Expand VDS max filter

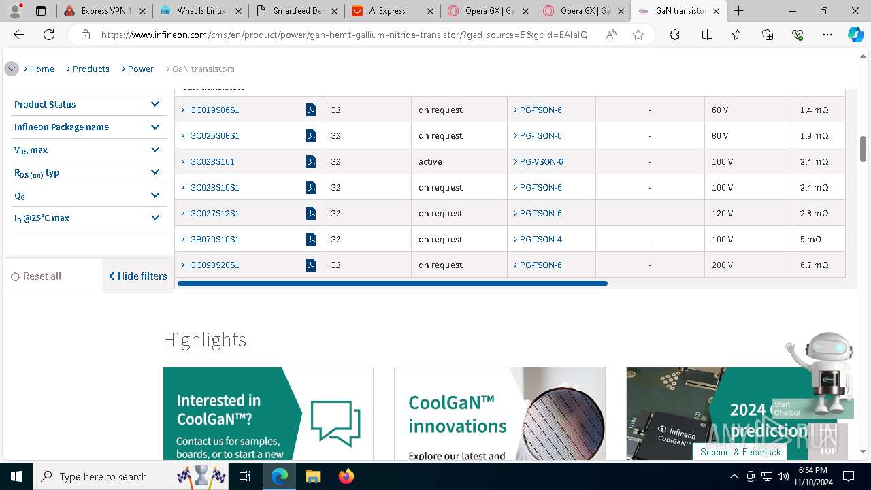(x=88, y=150)
